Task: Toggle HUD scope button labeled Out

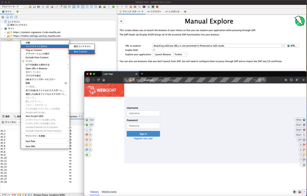Action: (90, 120)
